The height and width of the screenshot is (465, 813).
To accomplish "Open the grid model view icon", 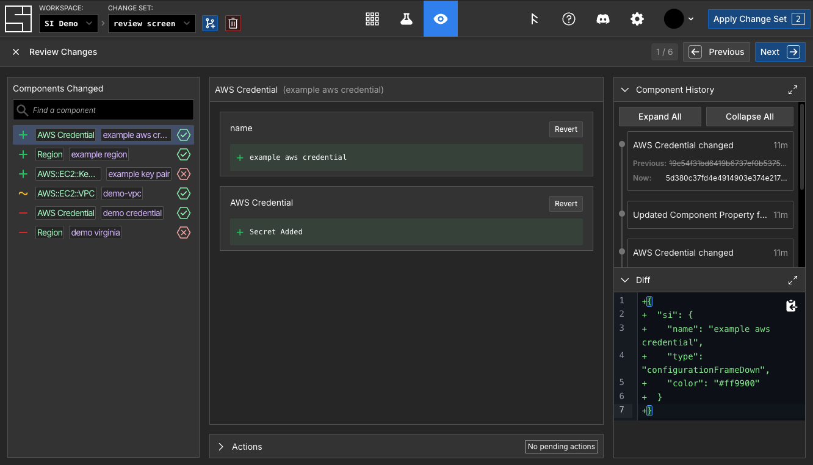I will [372, 19].
